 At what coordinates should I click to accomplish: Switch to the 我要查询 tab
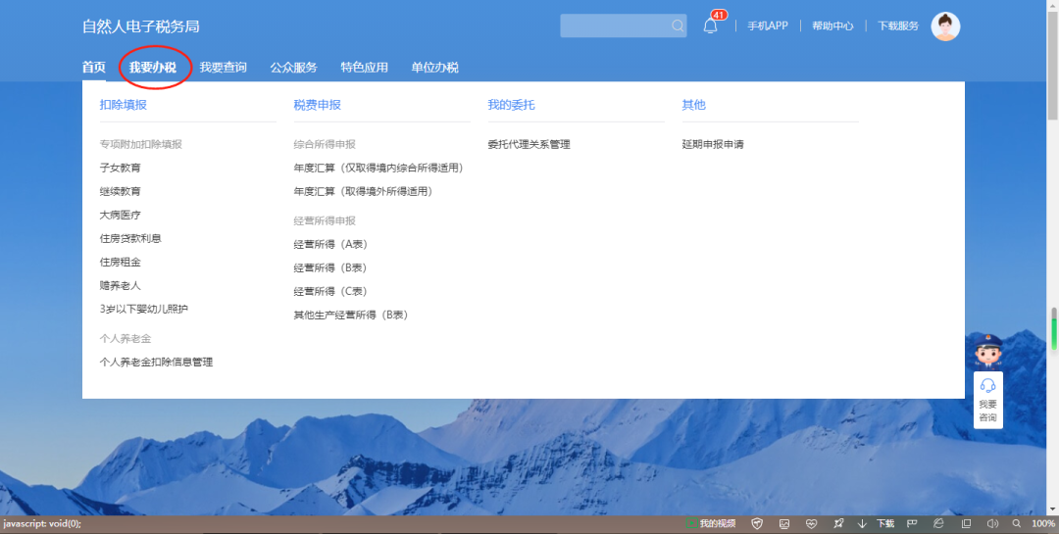(x=223, y=68)
